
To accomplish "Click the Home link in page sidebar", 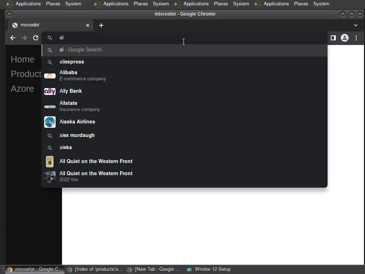I will coord(22,60).
